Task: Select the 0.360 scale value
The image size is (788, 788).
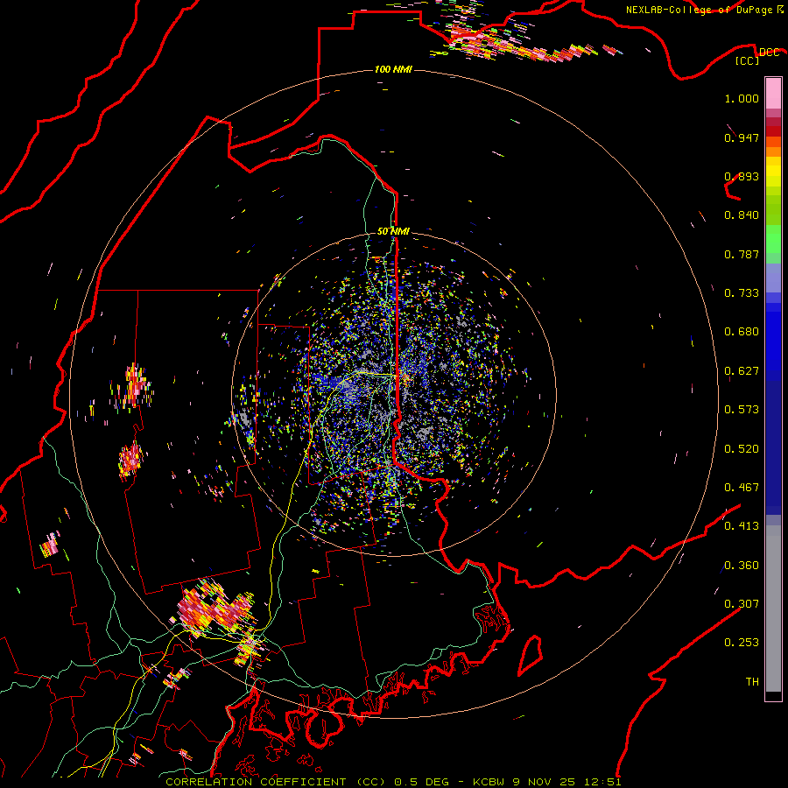Action: coord(742,566)
